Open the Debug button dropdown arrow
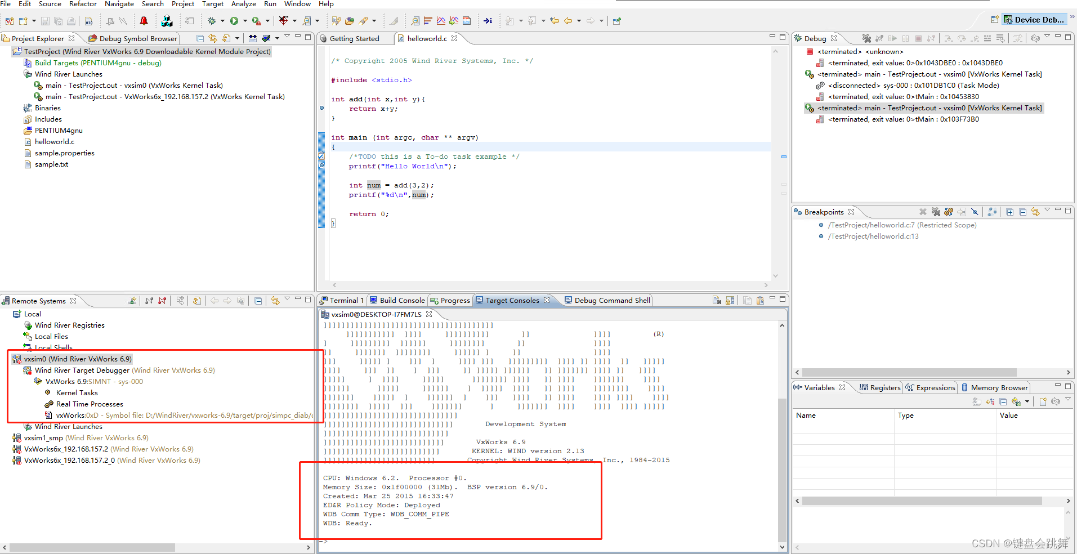 click(x=222, y=21)
